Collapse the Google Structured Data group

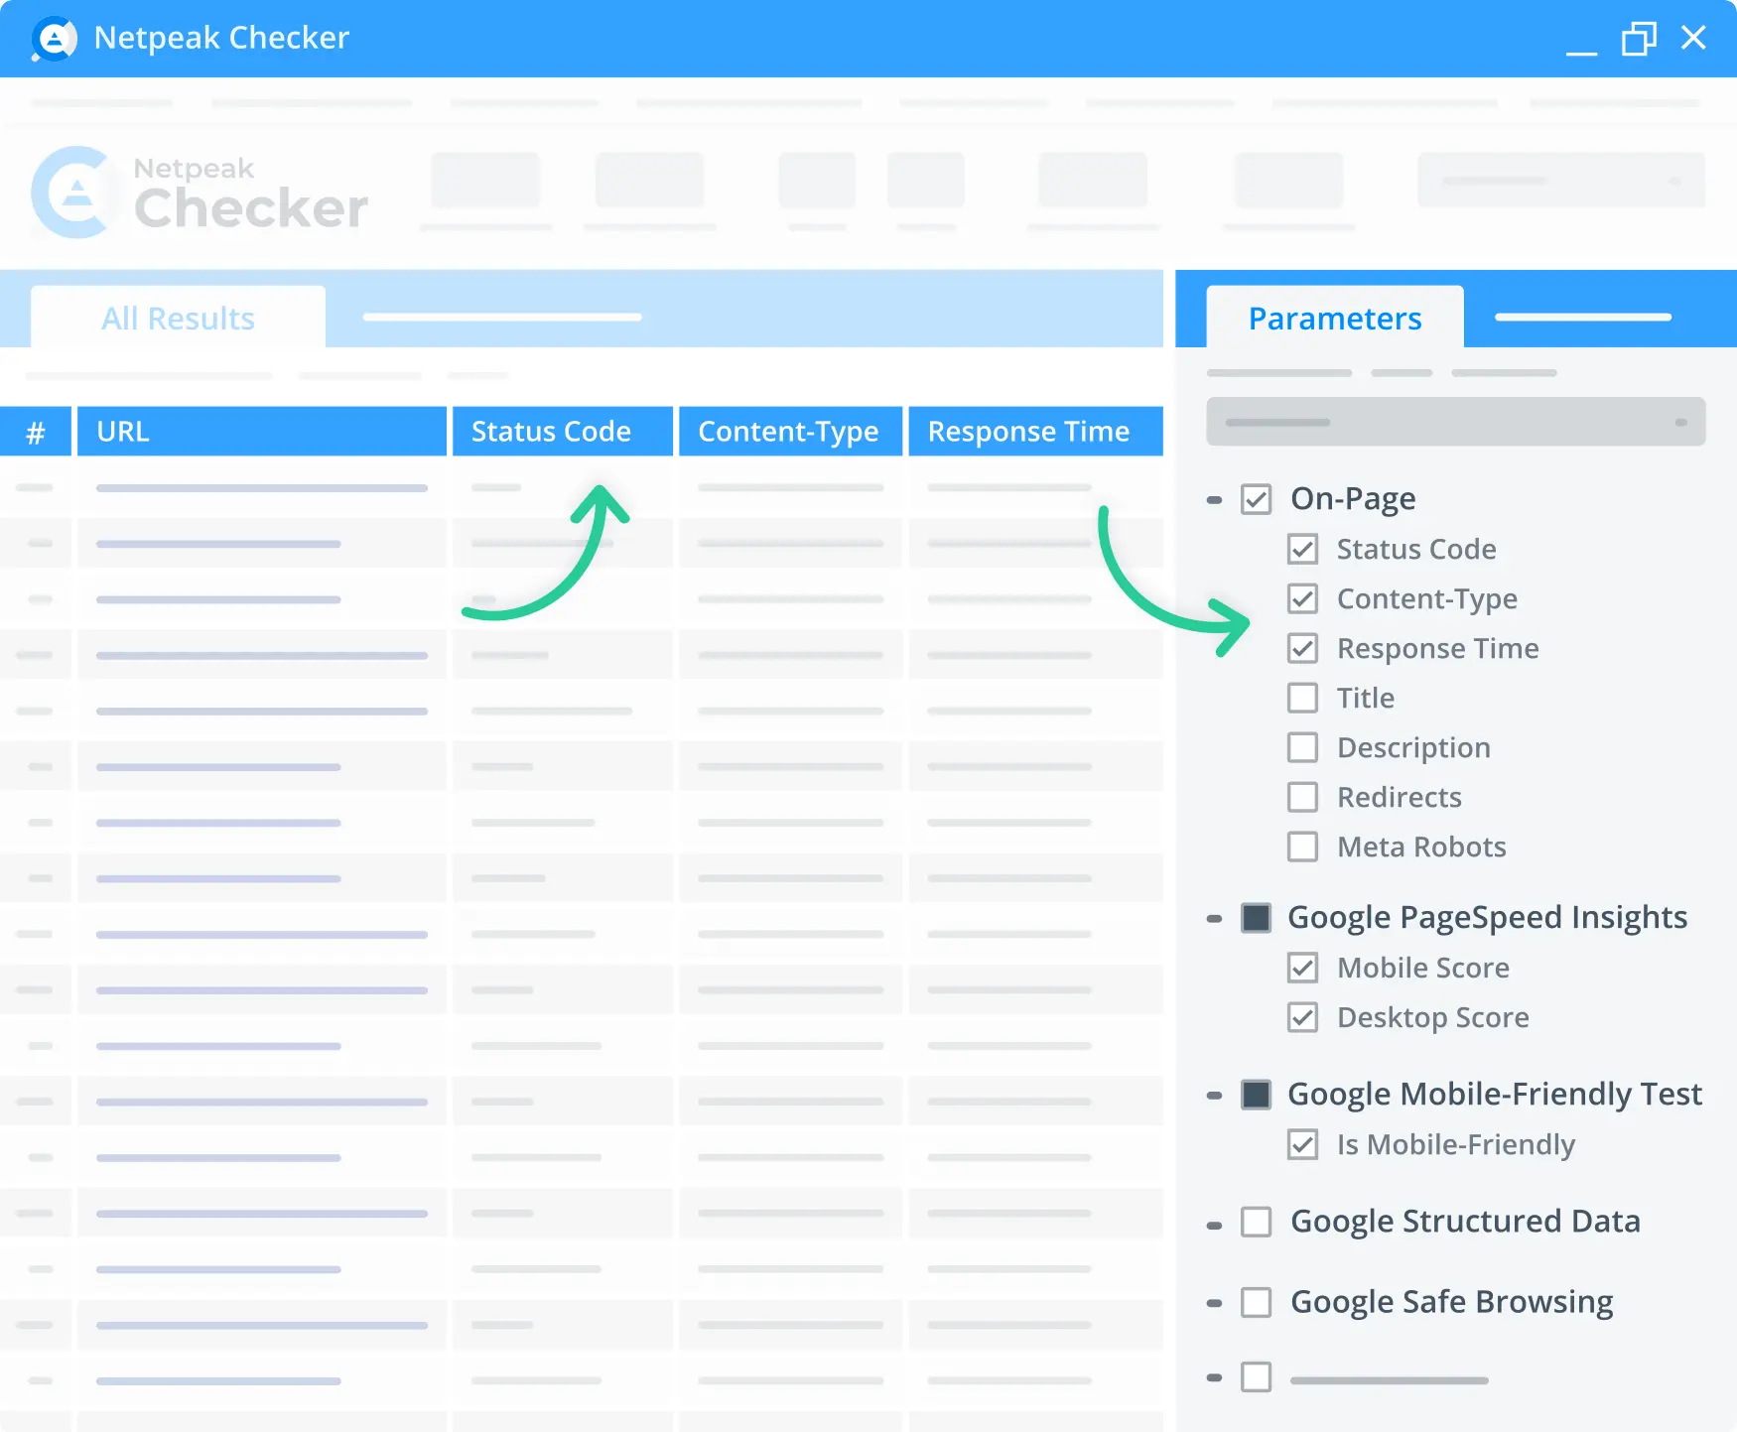pos(1214,1226)
